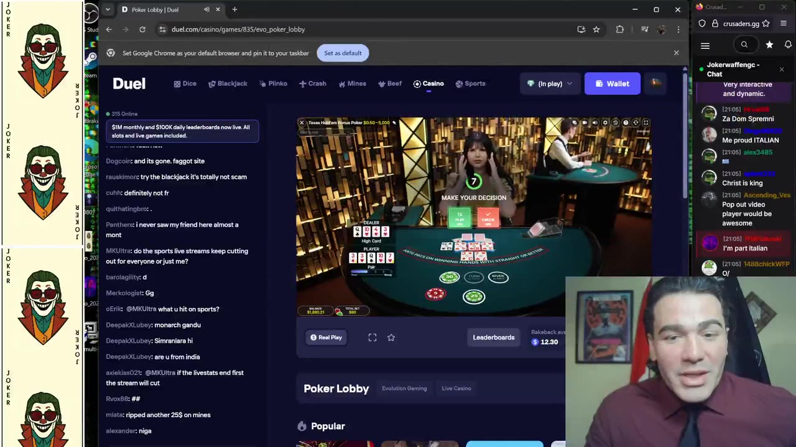This screenshot has height=447, width=796.
Task: Toggle the video camera icon in poker game
Action: pos(585,122)
